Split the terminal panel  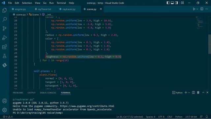[x=194, y=93]
